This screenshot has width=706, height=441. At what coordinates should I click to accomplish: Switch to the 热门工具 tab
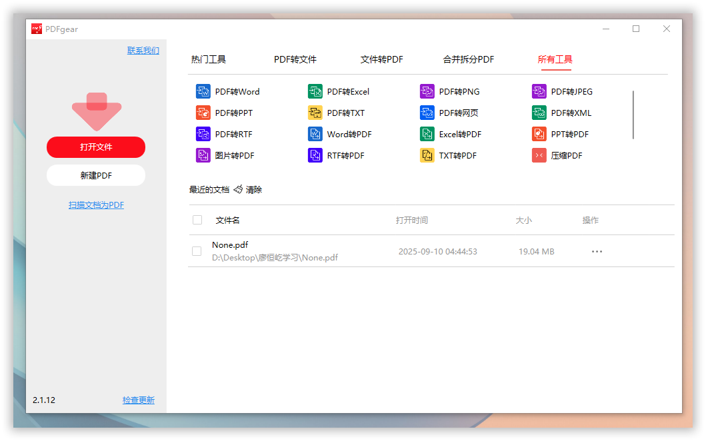tap(209, 59)
